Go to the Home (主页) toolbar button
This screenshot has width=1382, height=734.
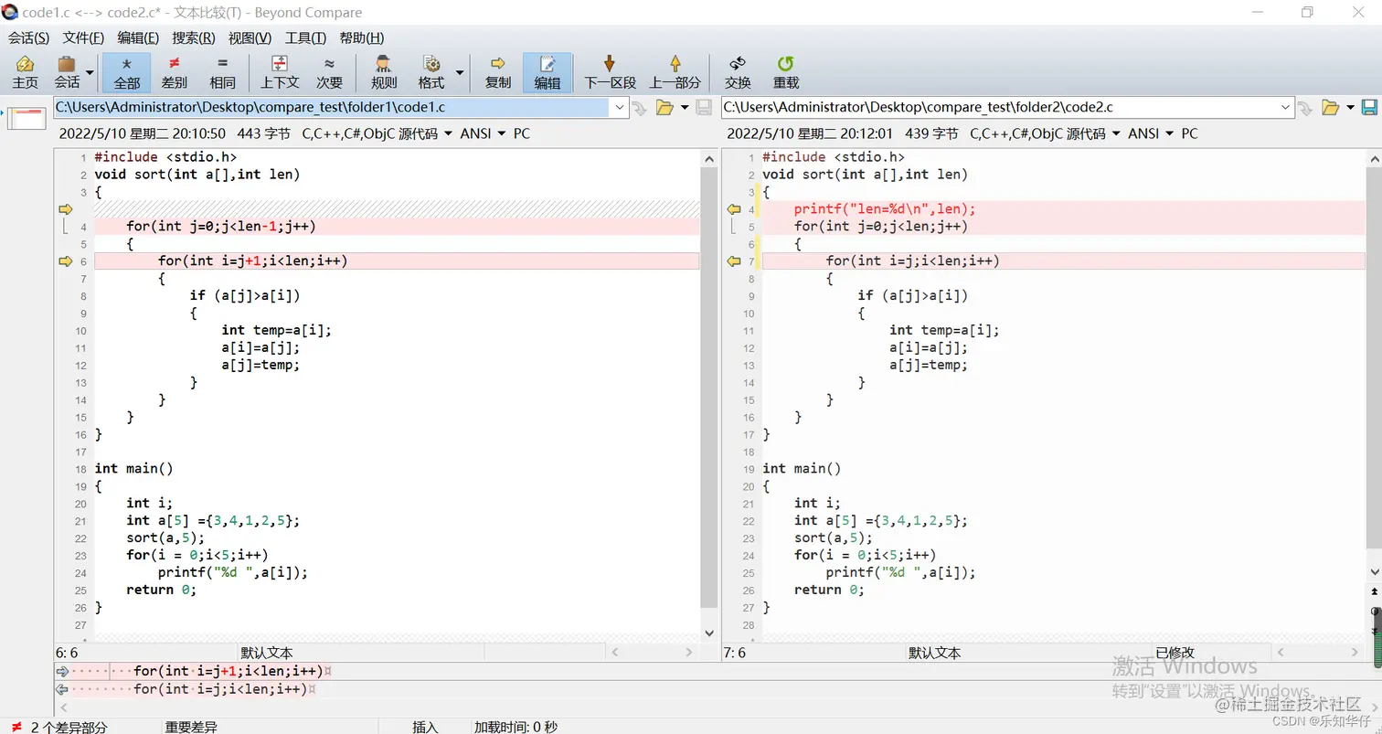[26, 72]
